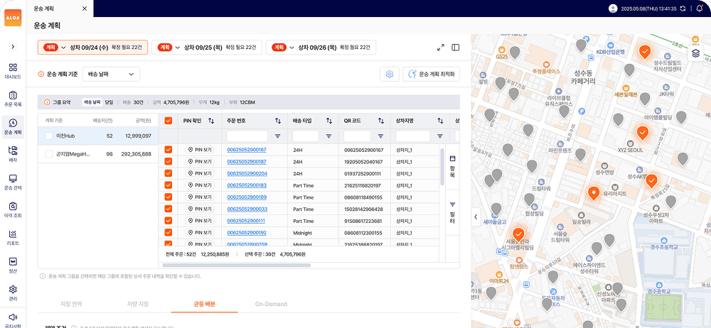This screenshot has height=328, width=711.
Task: Open the 필터 side panel
Action: point(452,212)
